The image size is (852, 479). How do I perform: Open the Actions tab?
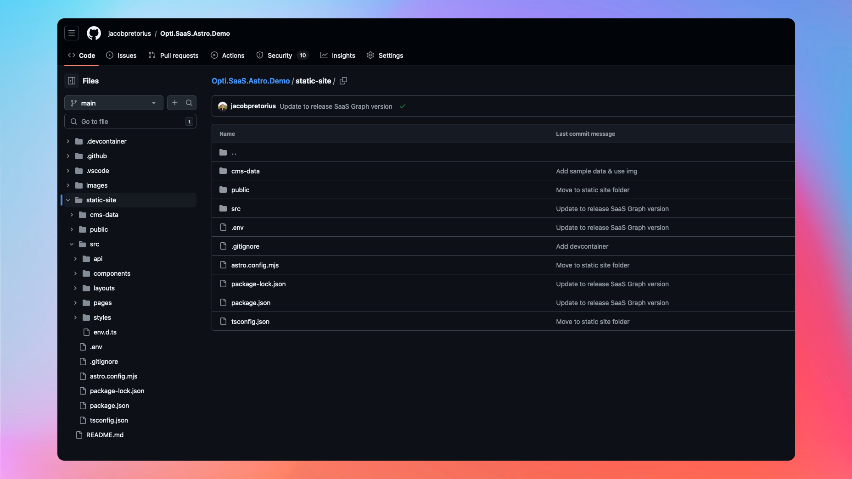point(227,55)
